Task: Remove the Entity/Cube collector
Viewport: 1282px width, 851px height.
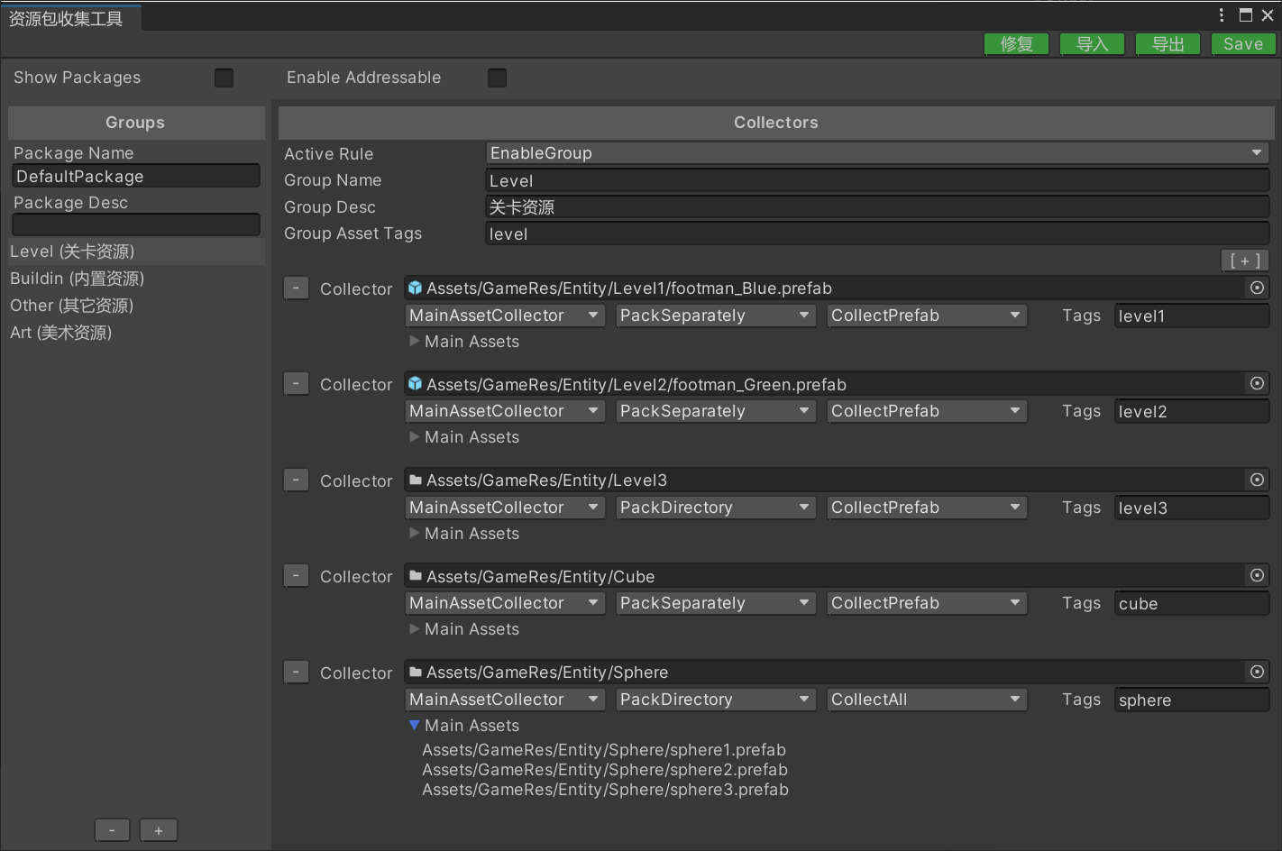Action: click(x=296, y=575)
